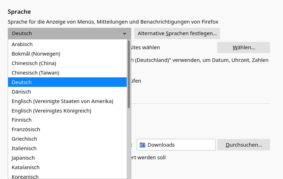Select Griechisch language entry
Viewport: 283px width, 179px height.
pos(24,139)
